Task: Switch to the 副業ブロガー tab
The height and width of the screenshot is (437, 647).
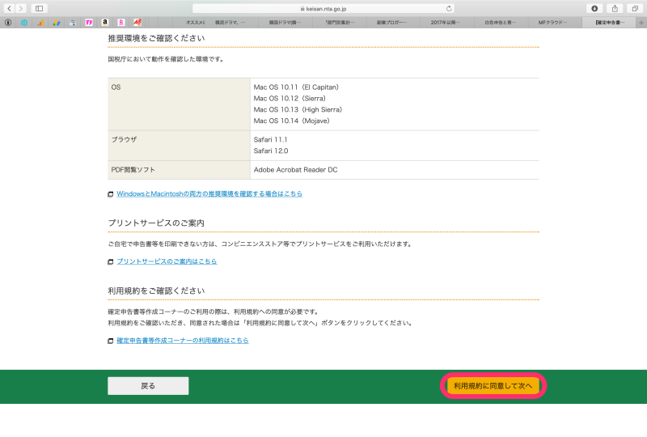Action: point(393,23)
